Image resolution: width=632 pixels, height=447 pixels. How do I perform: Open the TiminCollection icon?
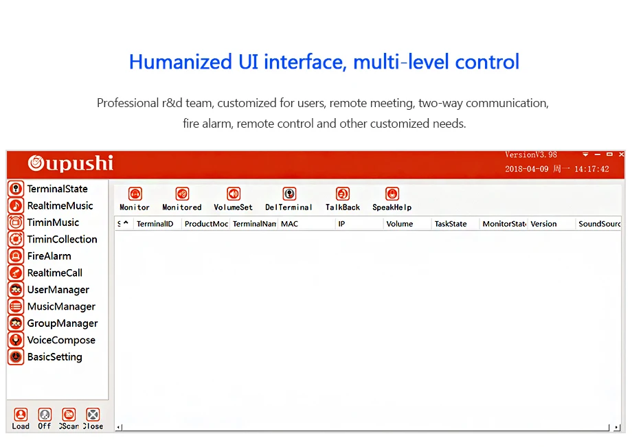coord(16,239)
